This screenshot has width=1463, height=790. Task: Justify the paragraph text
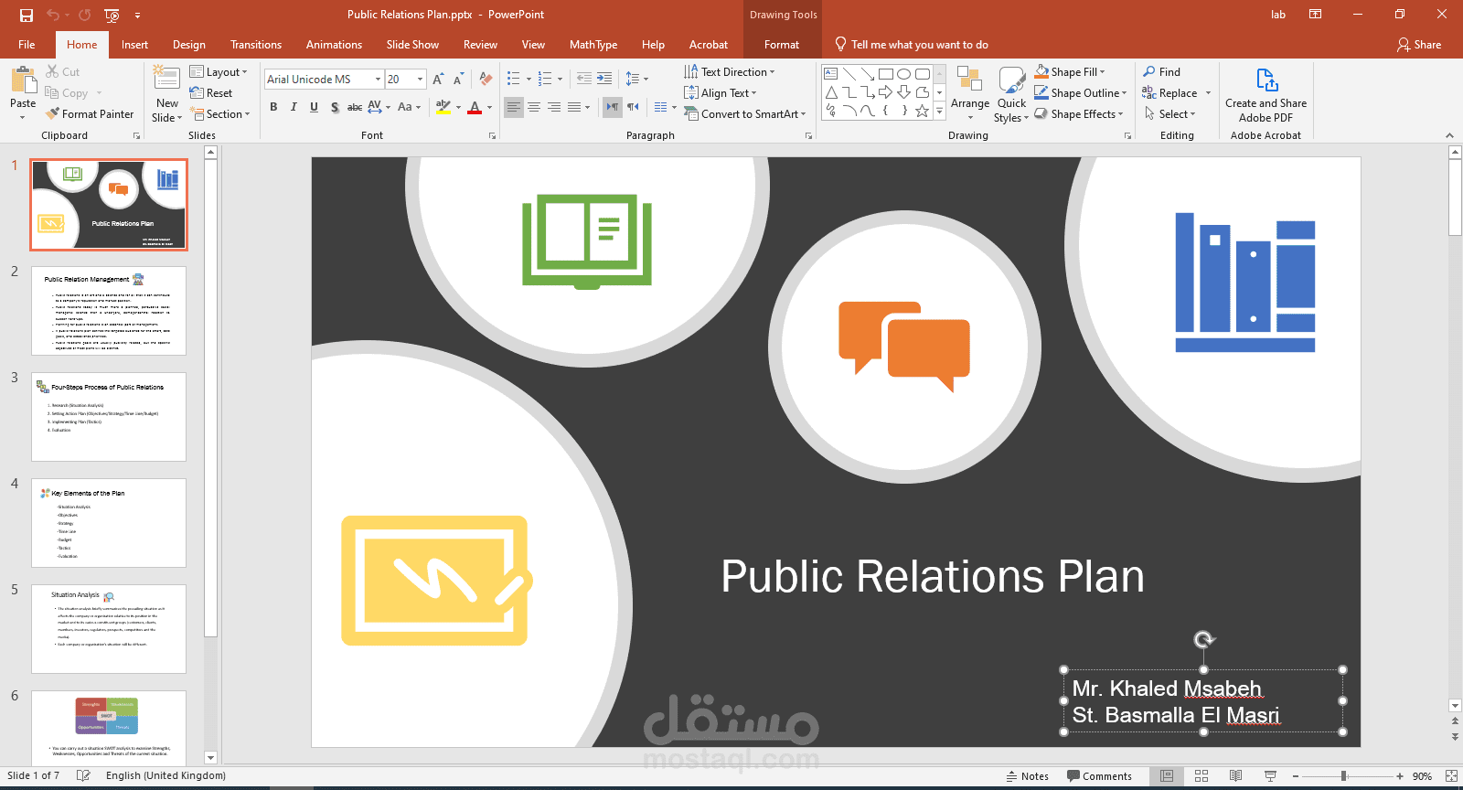(x=574, y=107)
